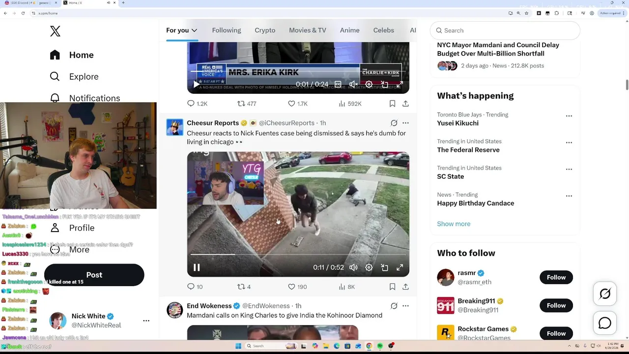Reply to the post with 10 comments
Screen dimensions: 629x354
[195, 287]
